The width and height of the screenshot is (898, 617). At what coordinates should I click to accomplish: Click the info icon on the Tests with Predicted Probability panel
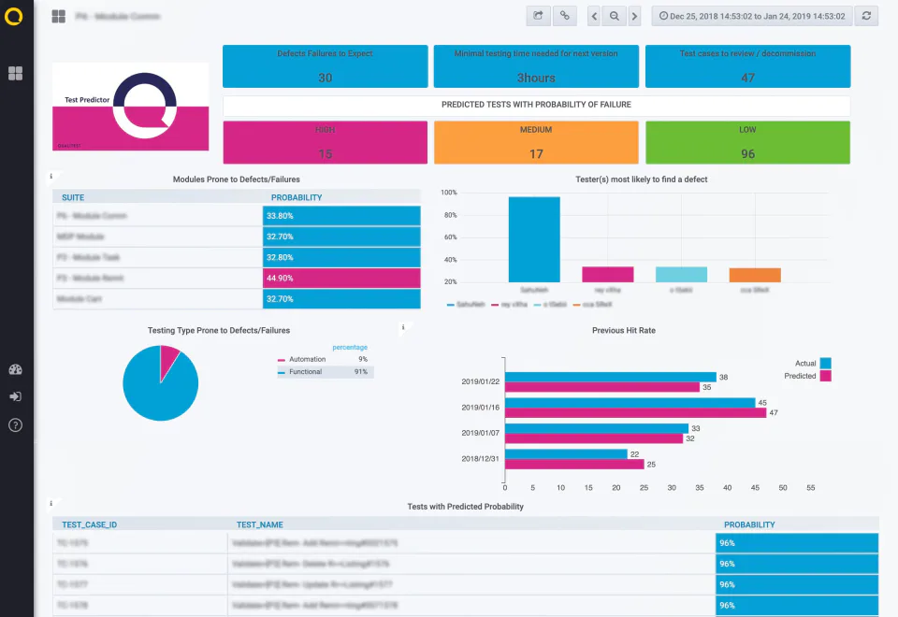(51, 504)
